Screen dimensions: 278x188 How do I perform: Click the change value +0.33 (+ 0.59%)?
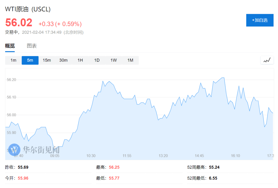[x=60, y=24]
